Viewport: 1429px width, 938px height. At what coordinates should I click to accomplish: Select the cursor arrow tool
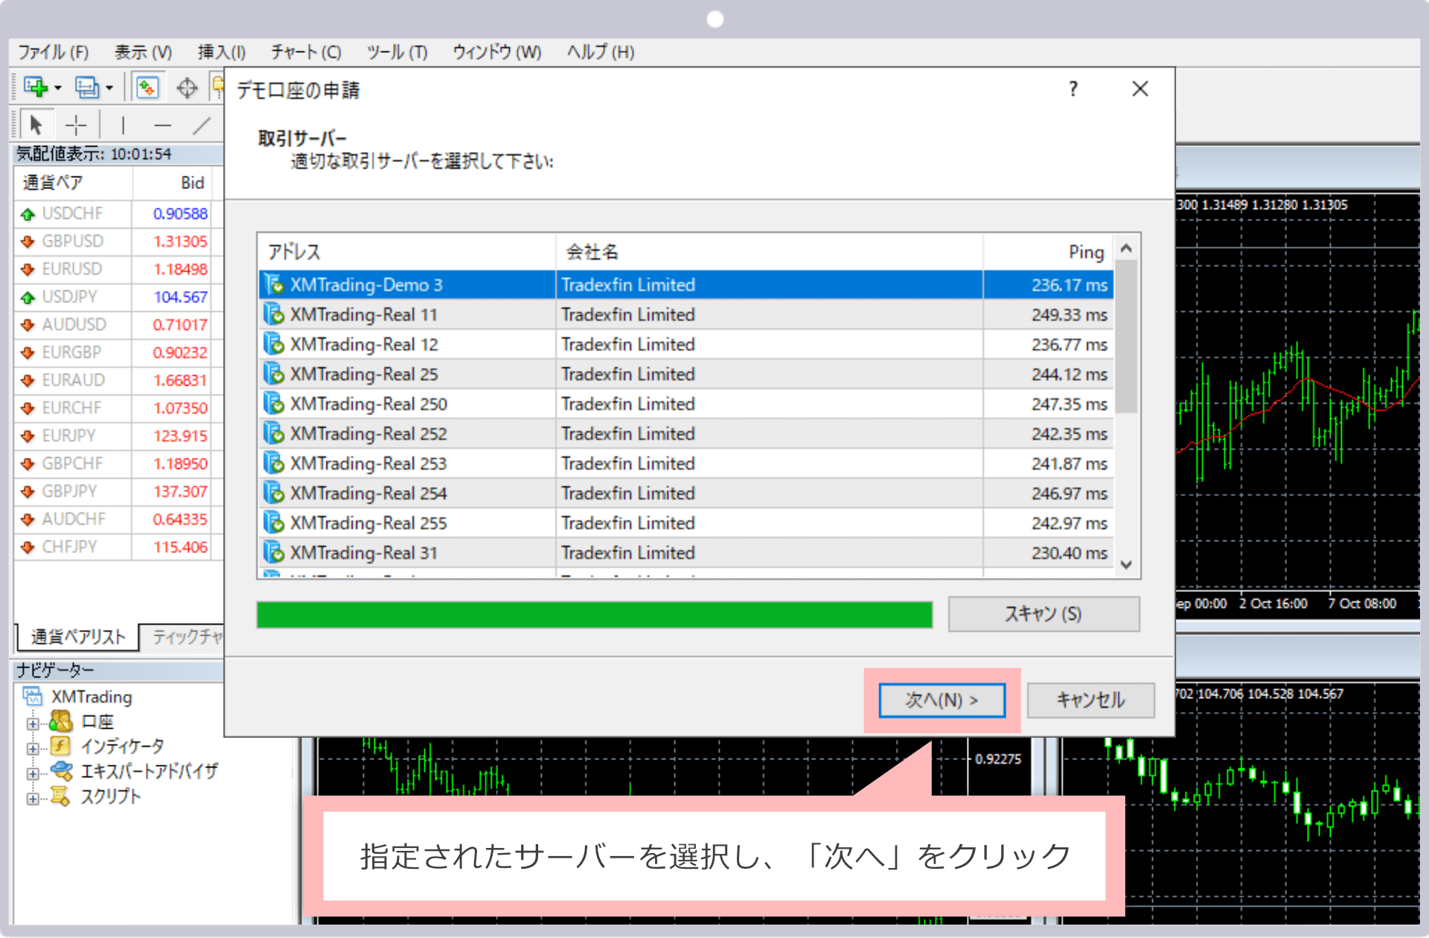(36, 124)
